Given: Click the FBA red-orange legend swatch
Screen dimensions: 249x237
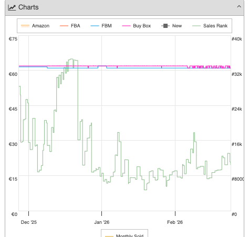Looking at the screenshot, I should tap(64, 26).
